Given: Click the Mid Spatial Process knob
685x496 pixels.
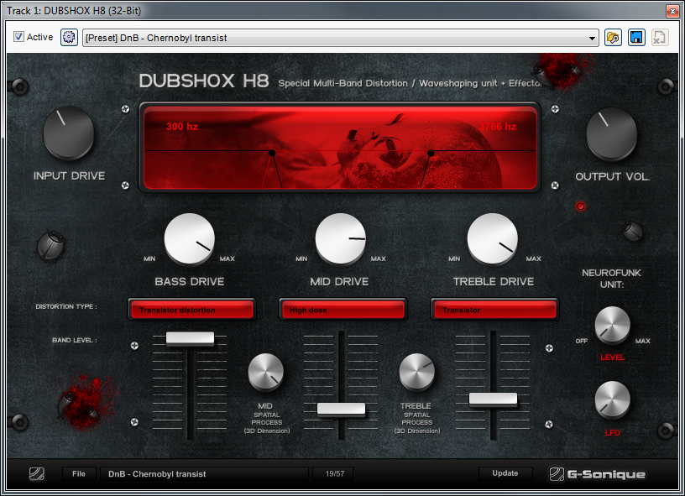Looking at the screenshot, I should tap(265, 373).
